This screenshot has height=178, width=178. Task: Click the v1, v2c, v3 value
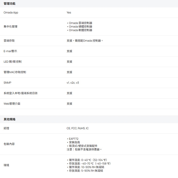click(x=73, y=83)
